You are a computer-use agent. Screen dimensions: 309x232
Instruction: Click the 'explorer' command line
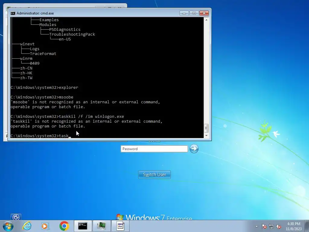pos(44,87)
